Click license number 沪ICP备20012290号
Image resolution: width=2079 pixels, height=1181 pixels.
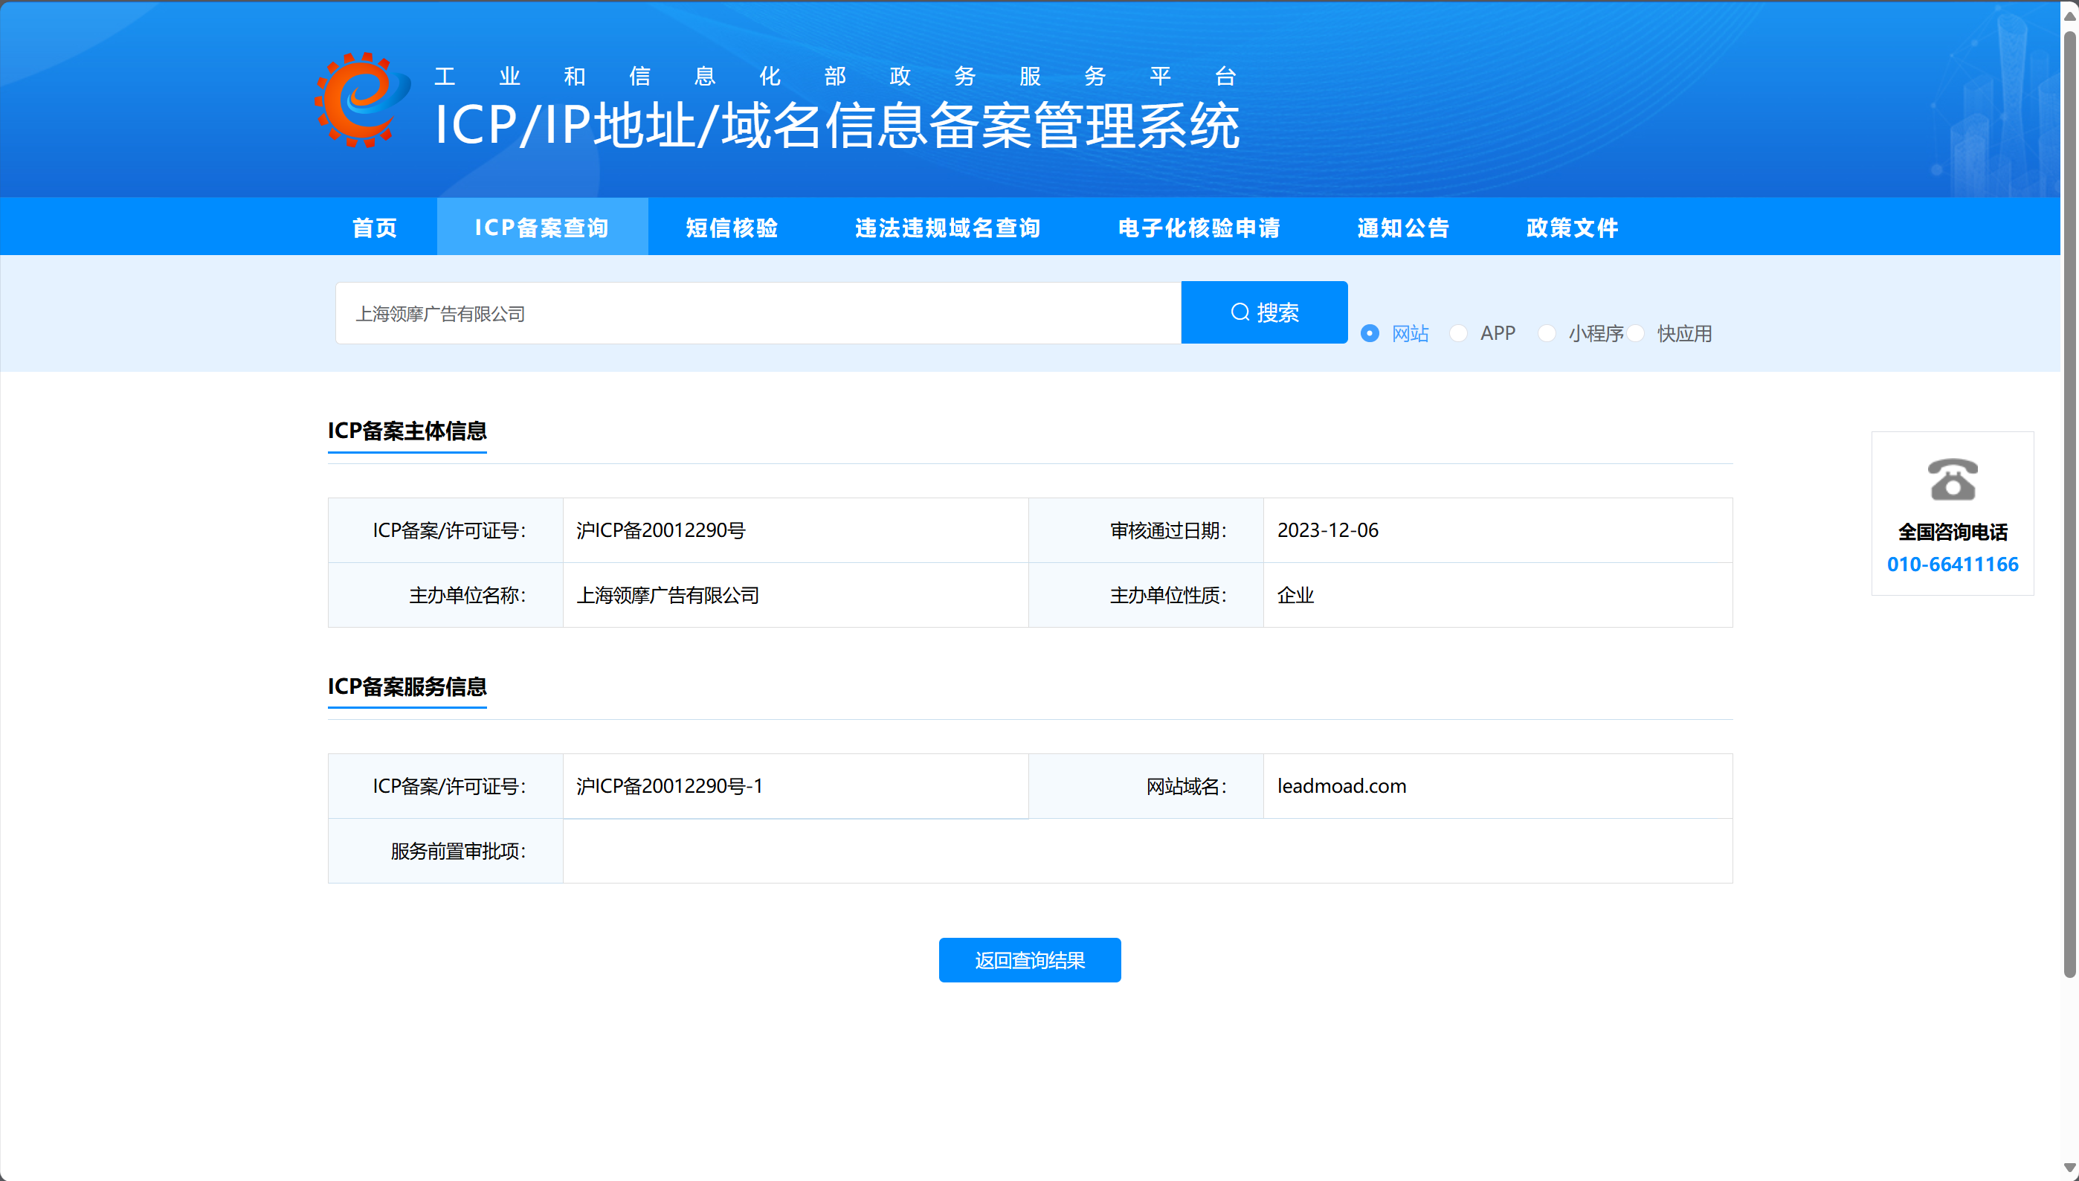[x=661, y=530]
